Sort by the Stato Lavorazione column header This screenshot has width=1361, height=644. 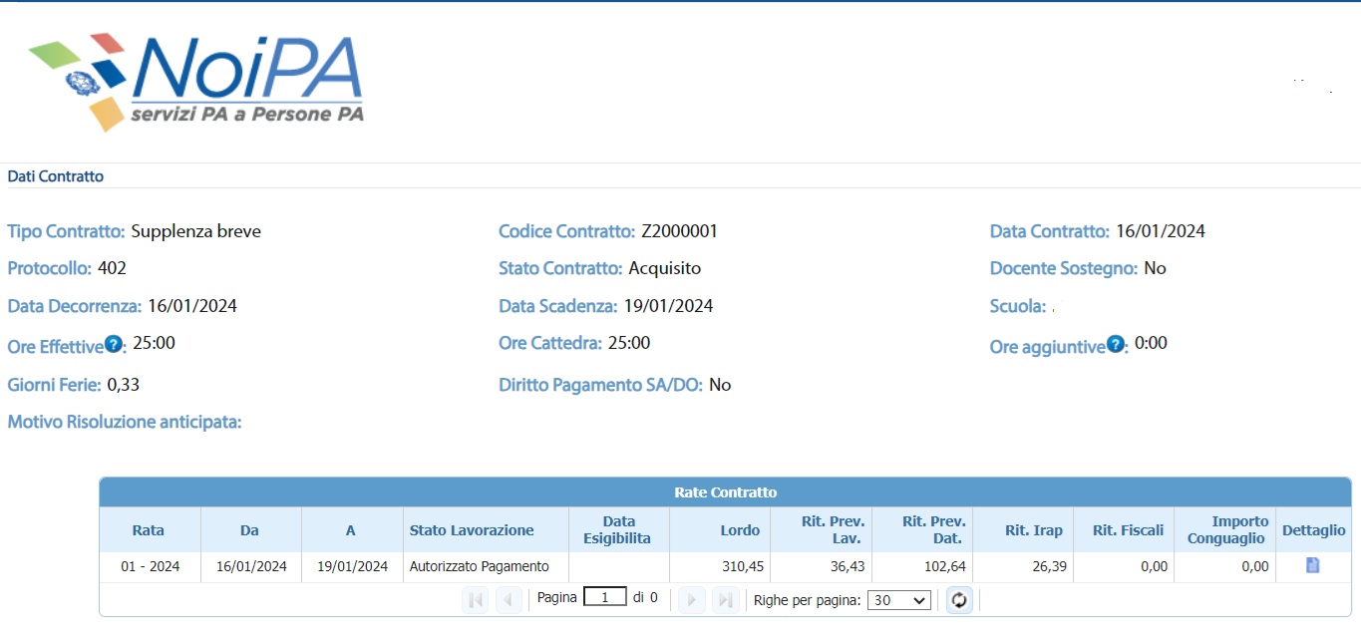pos(472,530)
